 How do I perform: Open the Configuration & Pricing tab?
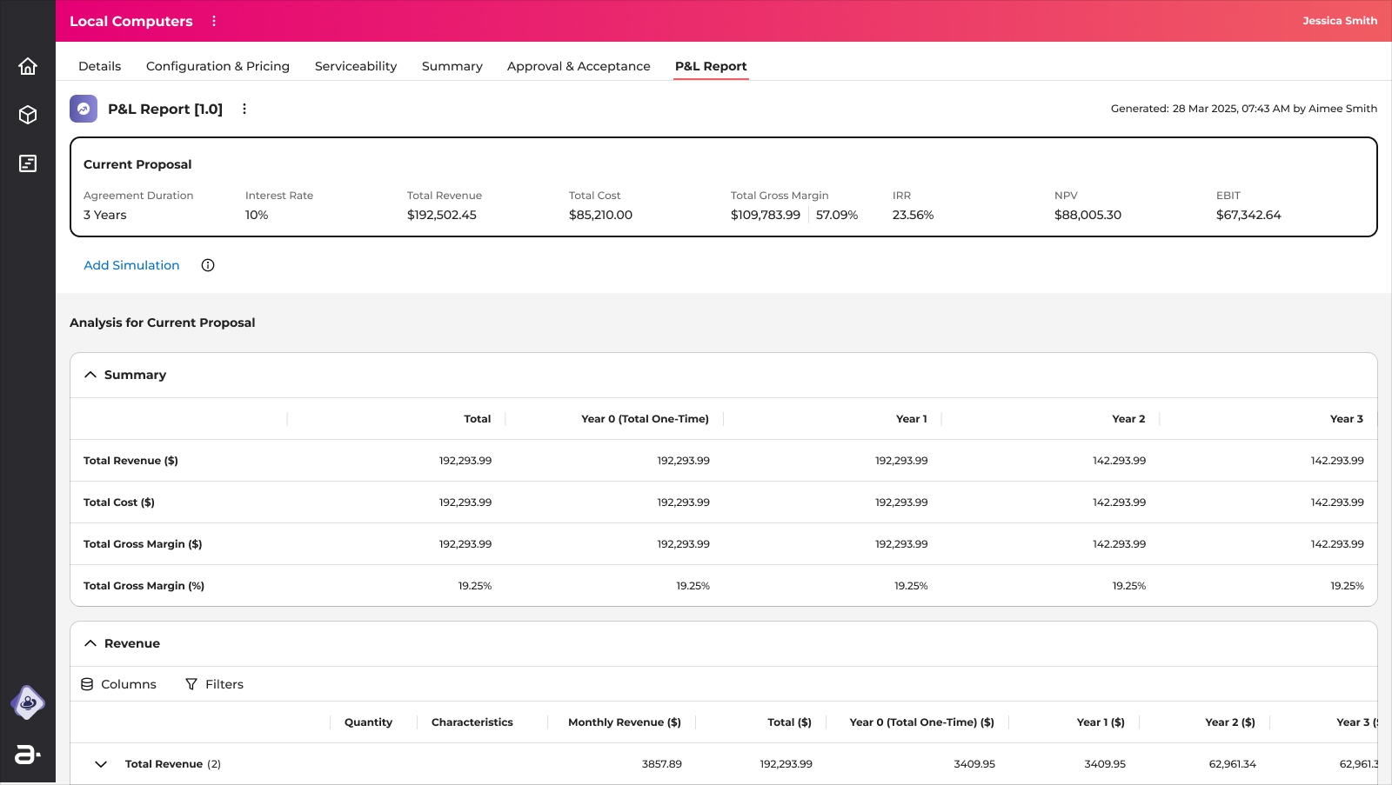pos(217,66)
